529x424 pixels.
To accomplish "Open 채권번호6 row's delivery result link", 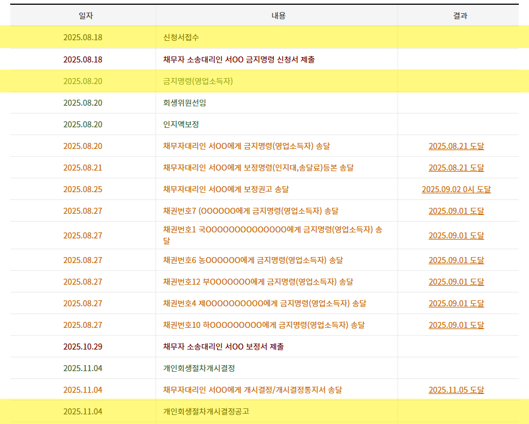I will [456, 260].
